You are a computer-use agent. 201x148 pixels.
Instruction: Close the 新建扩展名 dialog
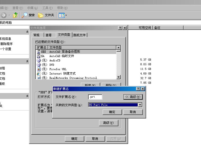pos(143,89)
